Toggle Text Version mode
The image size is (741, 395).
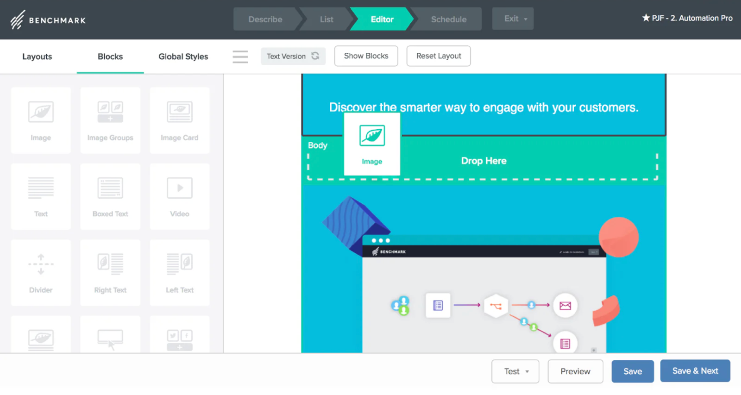click(293, 56)
